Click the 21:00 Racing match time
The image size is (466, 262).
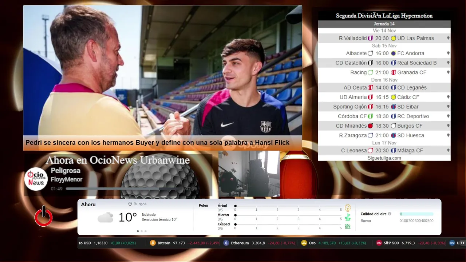click(x=382, y=72)
